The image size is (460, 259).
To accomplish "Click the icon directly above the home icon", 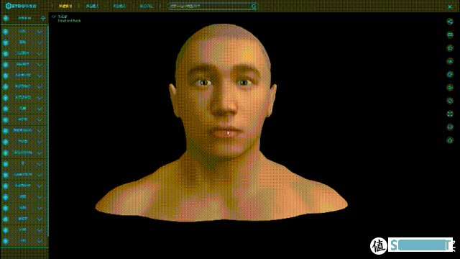I will coord(450,127).
